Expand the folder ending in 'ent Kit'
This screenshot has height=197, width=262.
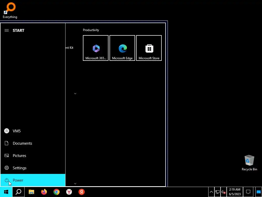(x=70, y=48)
